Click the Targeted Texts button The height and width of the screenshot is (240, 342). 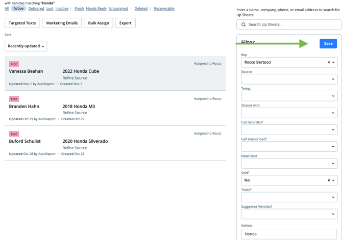pyautogui.click(x=22, y=23)
